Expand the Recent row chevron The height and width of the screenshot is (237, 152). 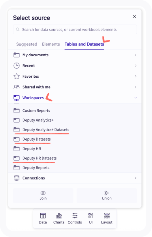point(135,66)
